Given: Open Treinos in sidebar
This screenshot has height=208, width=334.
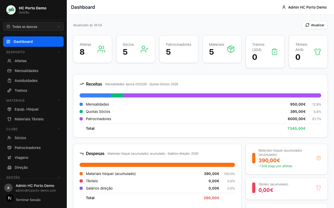Looking at the screenshot, I should click(x=33, y=90).
